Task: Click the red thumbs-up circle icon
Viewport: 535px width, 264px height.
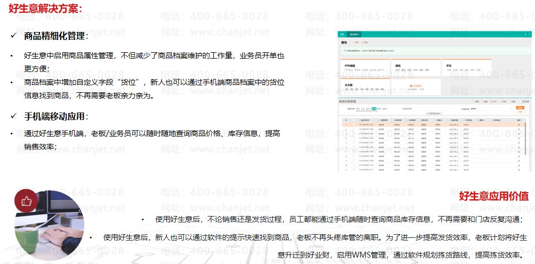Action: click(x=27, y=202)
